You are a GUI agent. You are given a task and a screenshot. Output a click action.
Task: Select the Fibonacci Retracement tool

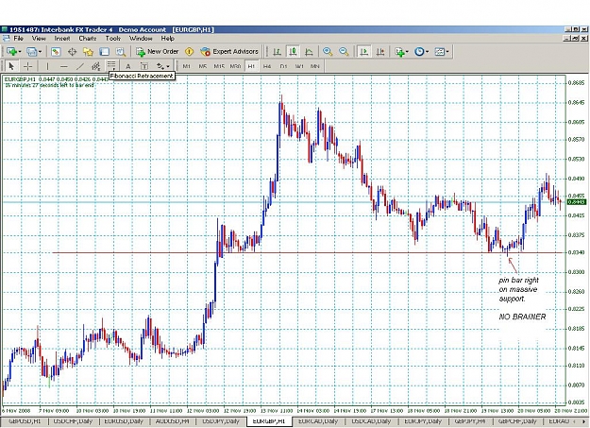pos(111,65)
